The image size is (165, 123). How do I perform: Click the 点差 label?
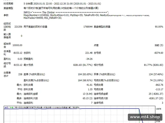click(96, 45)
